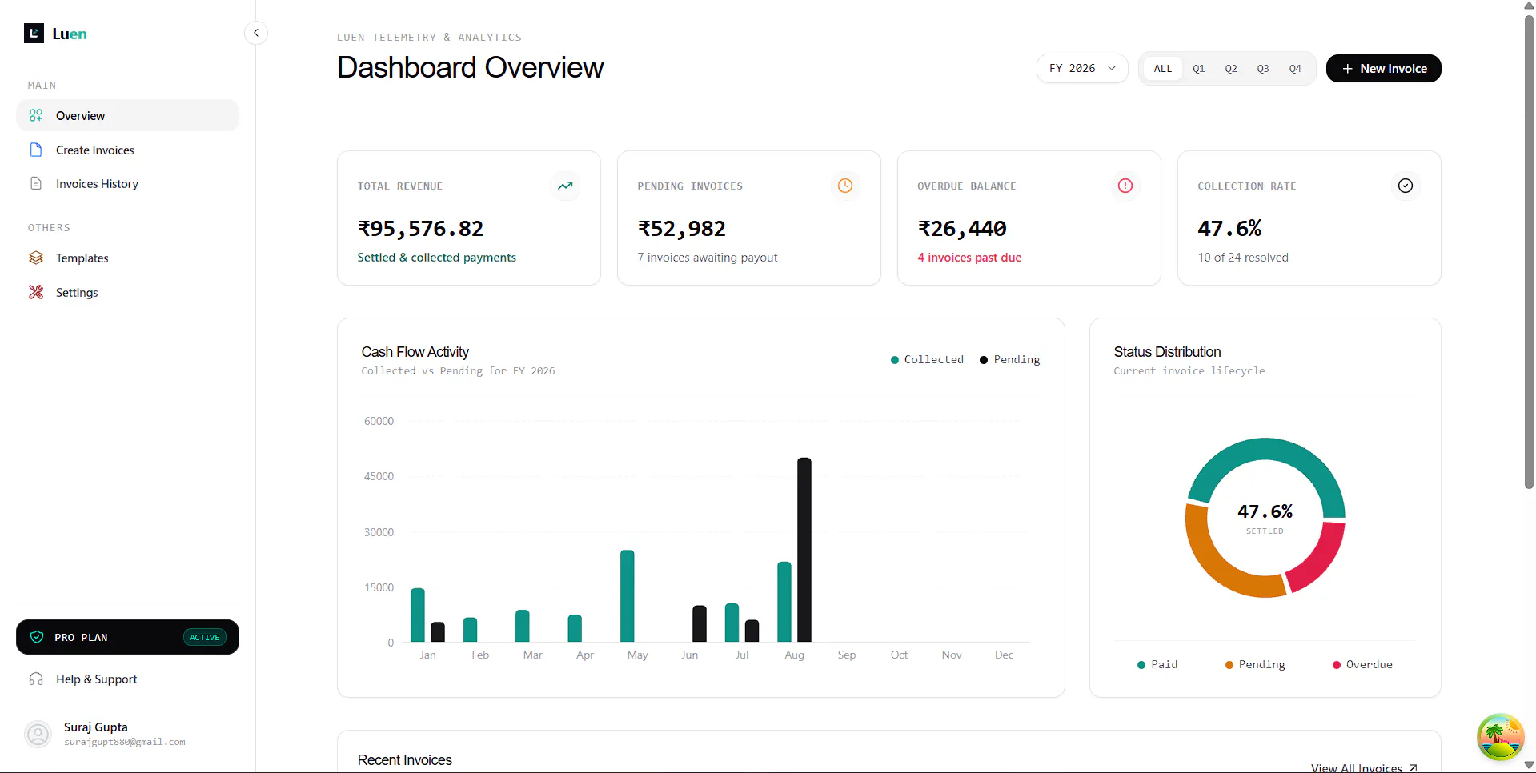This screenshot has height=773, width=1536.
Task: Click the Pending Invoices clock icon
Action: [x=845, y=186]
